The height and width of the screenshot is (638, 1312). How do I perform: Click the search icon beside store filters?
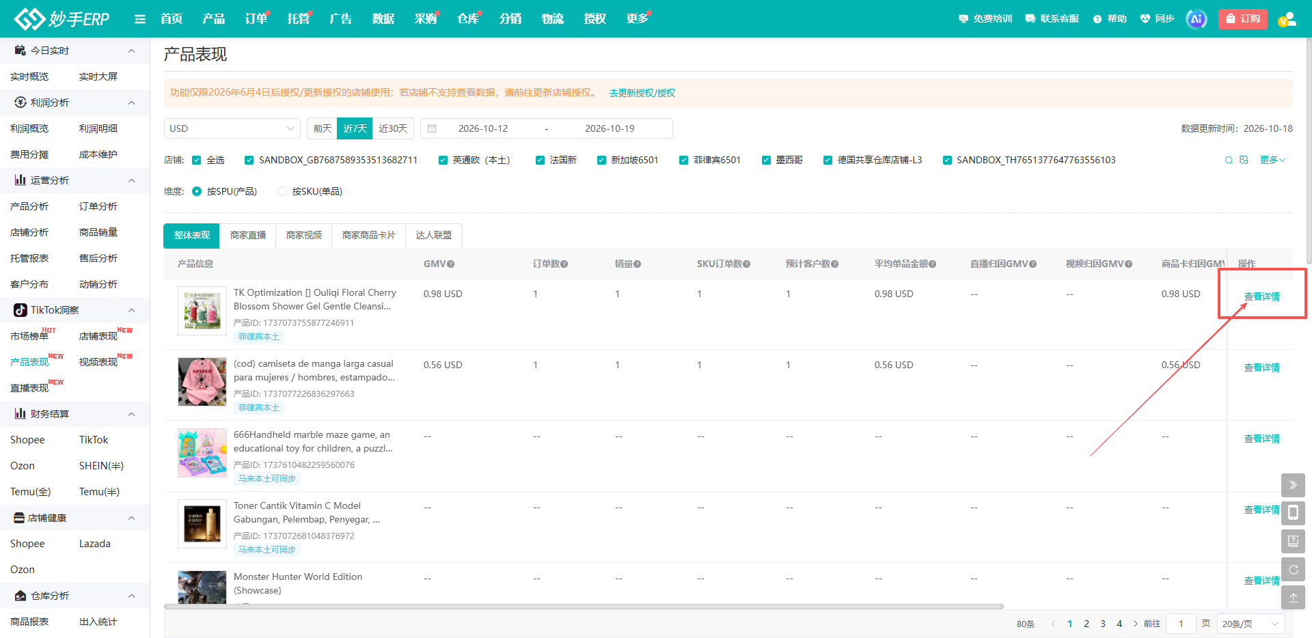point(1229,160)
